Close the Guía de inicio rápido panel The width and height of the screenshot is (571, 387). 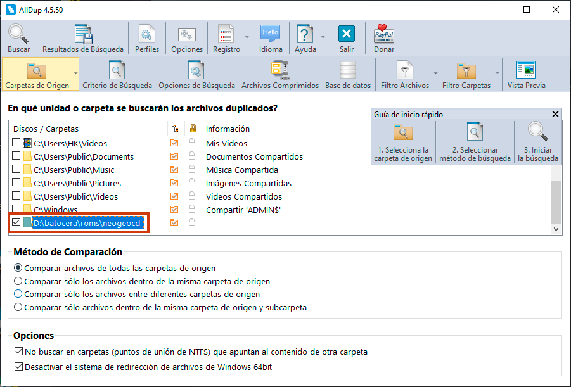555,114
